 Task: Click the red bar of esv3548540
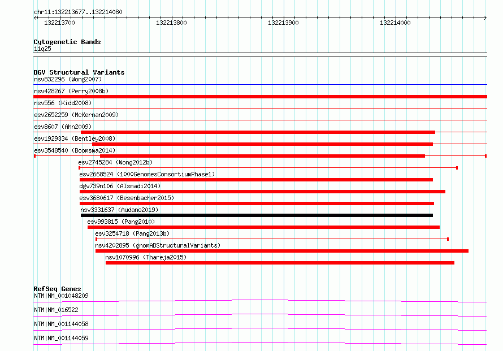click(262, 156)
